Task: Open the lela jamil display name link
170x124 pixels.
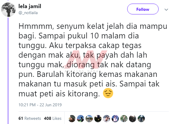Action: pos(30,6)
